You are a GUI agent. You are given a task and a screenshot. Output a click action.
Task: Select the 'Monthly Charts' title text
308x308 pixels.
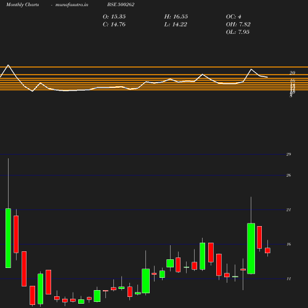22,5
